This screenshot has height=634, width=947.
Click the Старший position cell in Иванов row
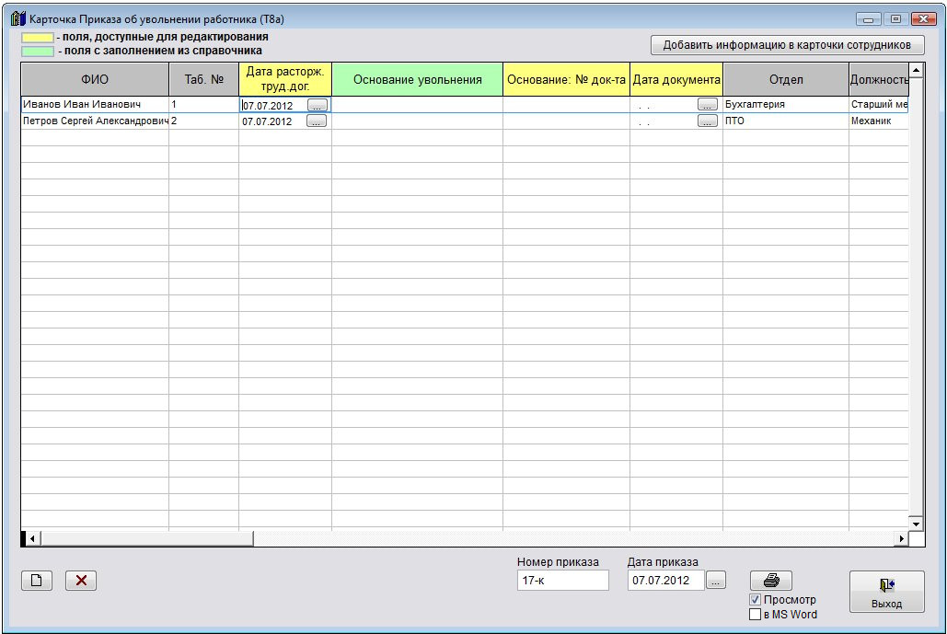879,105
